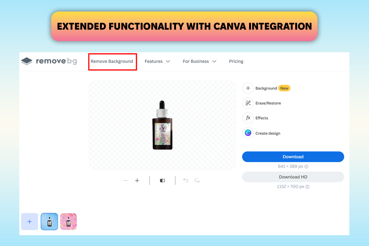Zoom out with the minus icon

point(125,181)
